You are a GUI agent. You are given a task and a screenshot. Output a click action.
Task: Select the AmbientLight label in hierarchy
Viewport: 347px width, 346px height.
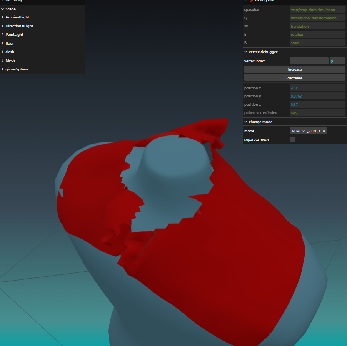(17, 17)
